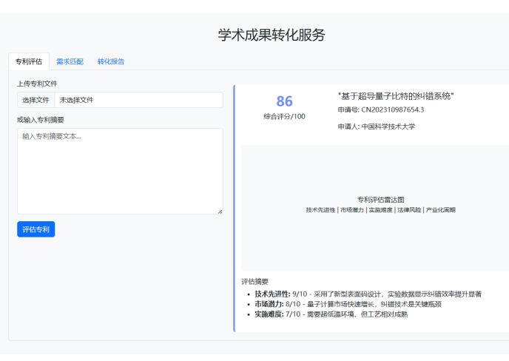Focus the 输入专利摘要文本 textarea
This screenshot has width=509, height=361.
click(120, 171)
